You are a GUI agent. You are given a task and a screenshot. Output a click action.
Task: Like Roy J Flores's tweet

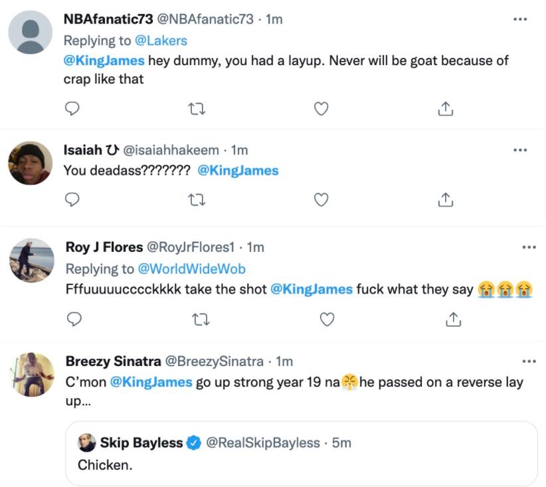(x=327, y=320)
